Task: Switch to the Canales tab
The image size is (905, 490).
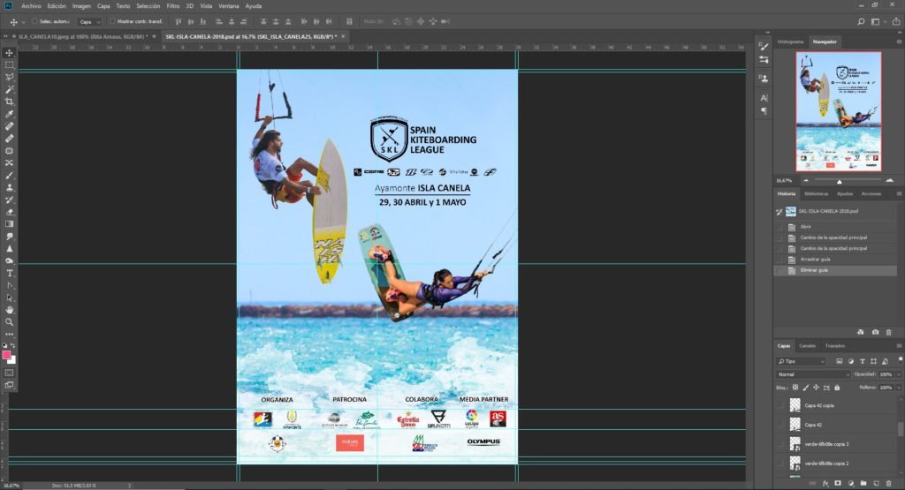Action: click(807, 346)
